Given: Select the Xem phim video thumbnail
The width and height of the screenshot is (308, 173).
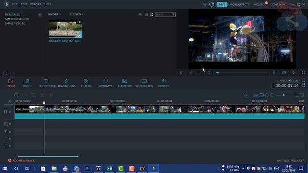Looking at the screenshot, I should pos(65,29).
